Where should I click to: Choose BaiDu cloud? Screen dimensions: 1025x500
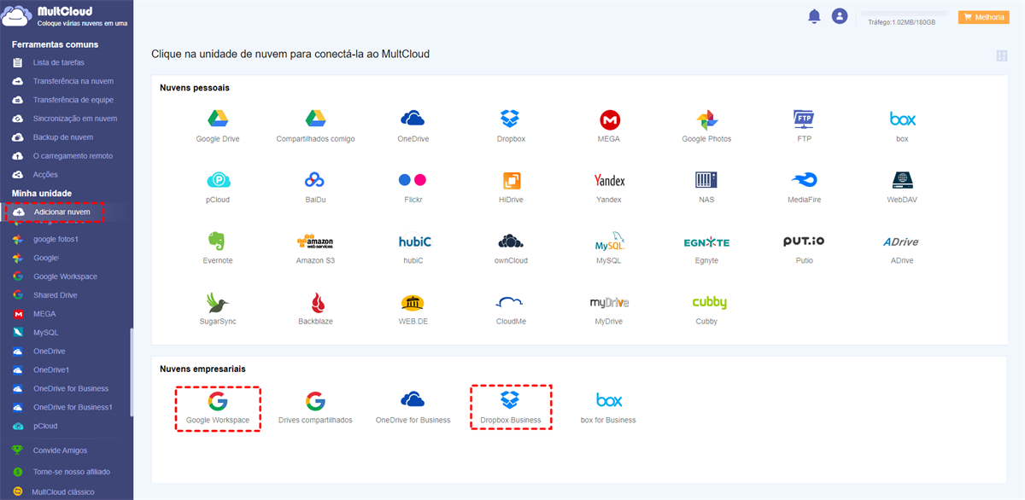pyautogui.click(x=315, y=187)
